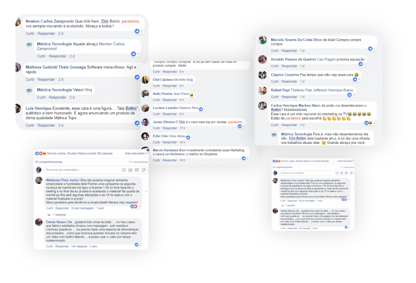Click Enviar mensagem under Waldemar's larger comment

pos(83,208)
